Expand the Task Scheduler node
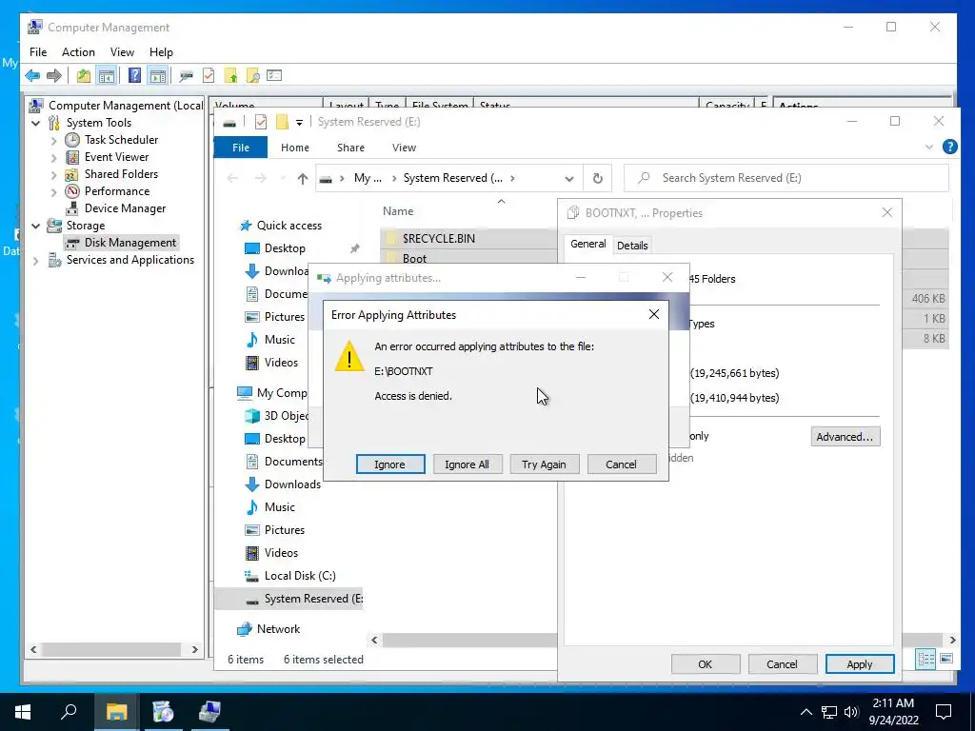This screenshot has height=731, width=975. point(53,141)
